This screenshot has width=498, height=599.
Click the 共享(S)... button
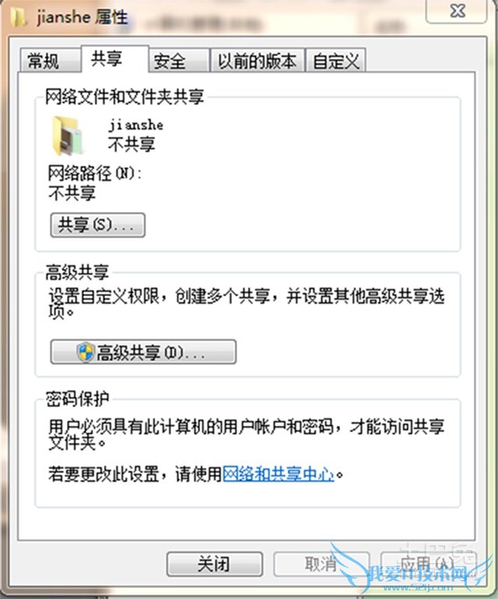click(98, 225)
